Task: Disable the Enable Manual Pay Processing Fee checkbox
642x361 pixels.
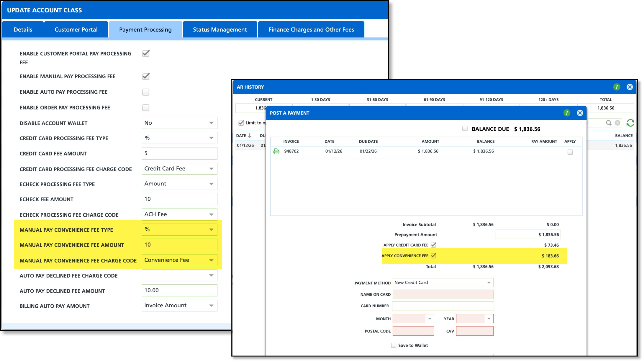Action: [x=146, y=76]
